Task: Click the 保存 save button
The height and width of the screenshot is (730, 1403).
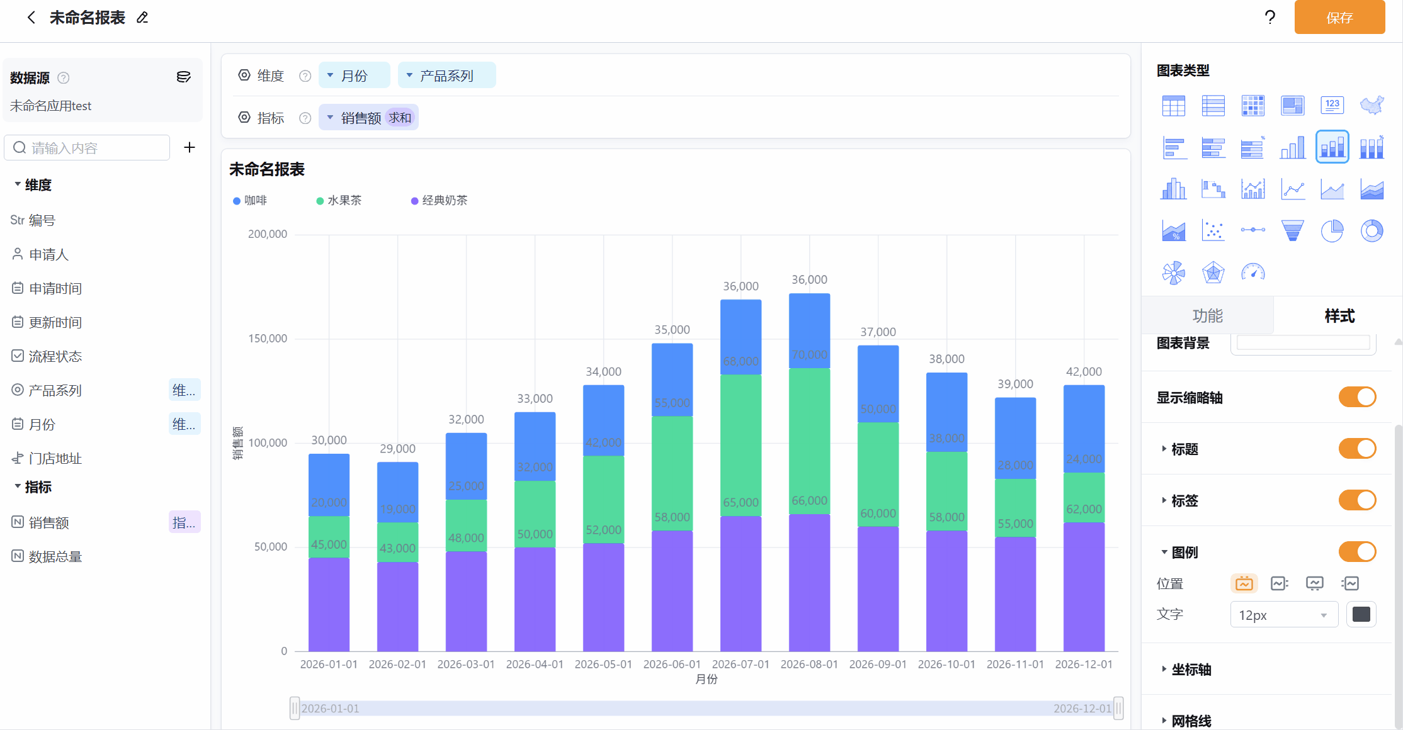Action: 1339,18
